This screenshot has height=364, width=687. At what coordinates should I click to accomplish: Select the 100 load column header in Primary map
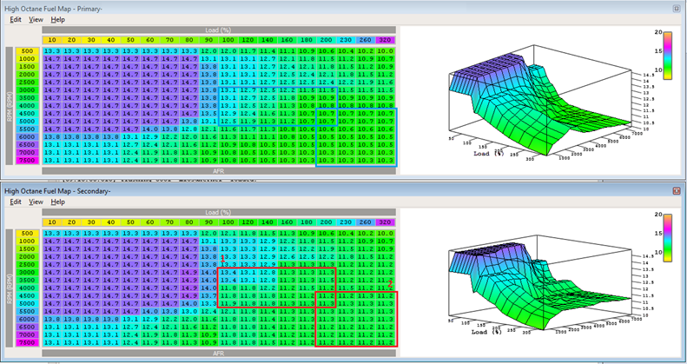tap(228, 40)
